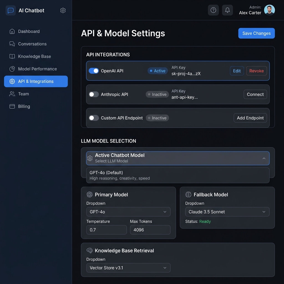Screen dimensions: 284x284
Task: Go to Dashboard in the sidebar
Action: (x=36, y=31)
